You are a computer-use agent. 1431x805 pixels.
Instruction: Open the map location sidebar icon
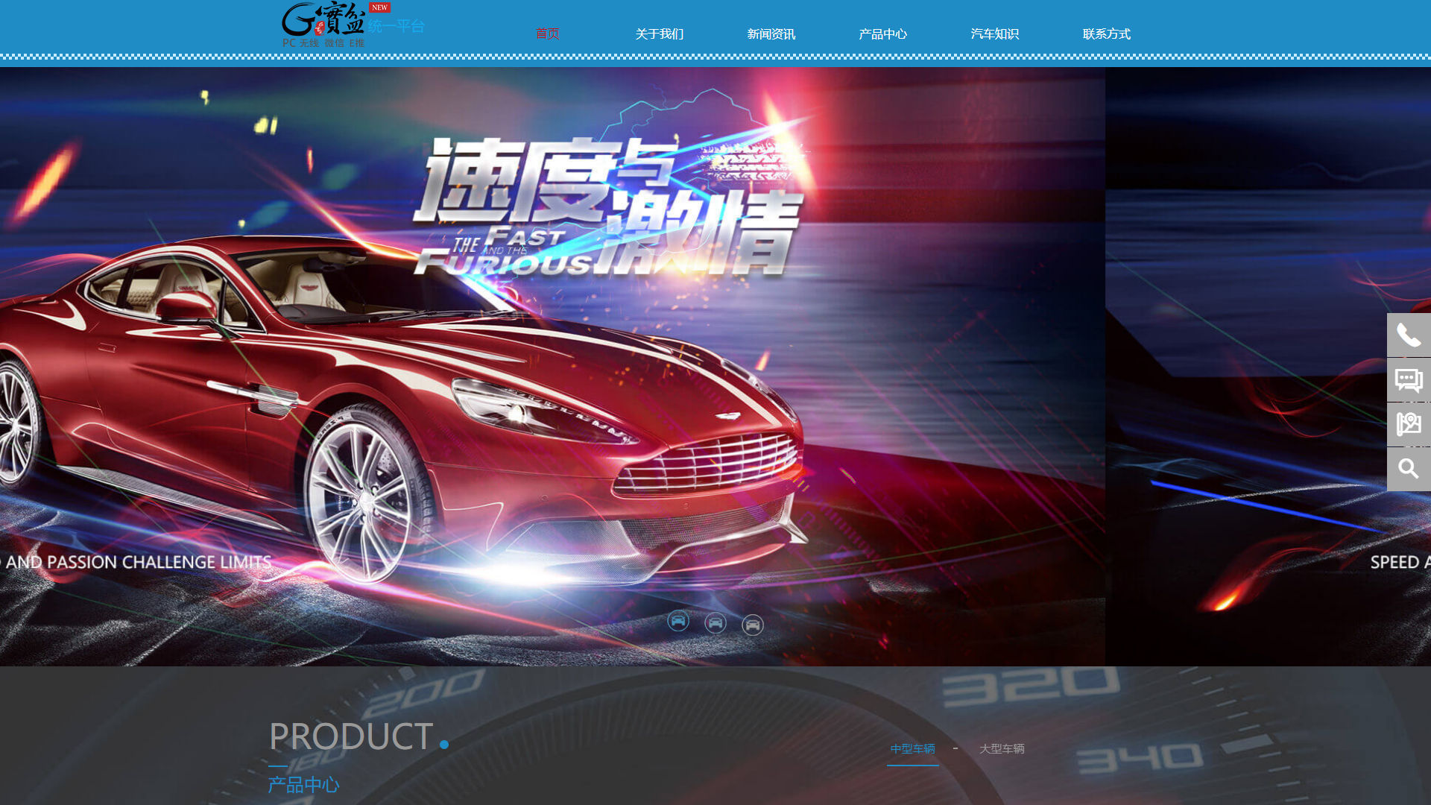1409,424
